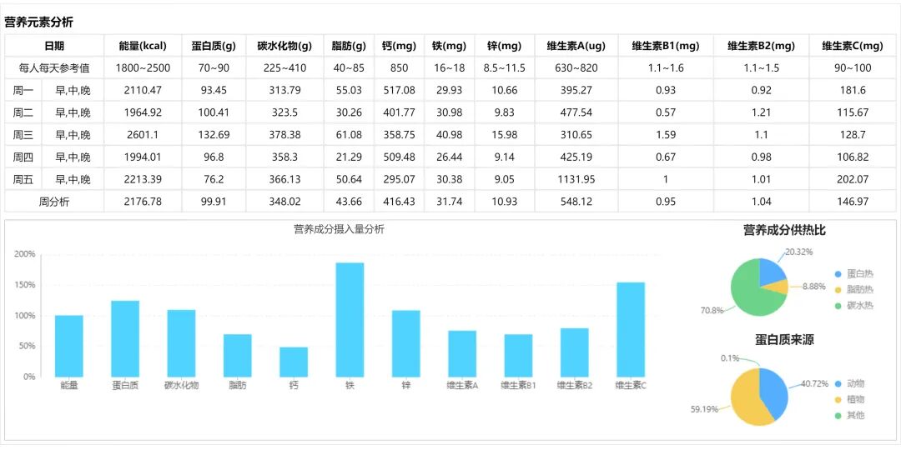Select the 每人每天参考值 row label

click(x=54, y=68)
